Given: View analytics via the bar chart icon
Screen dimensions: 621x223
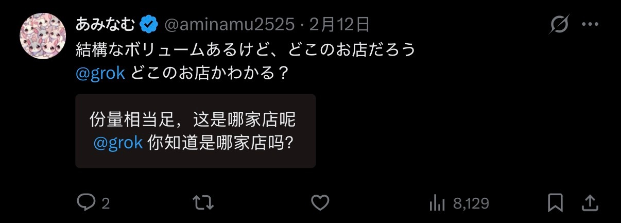Looking at the screenshot, I should [x=437, y=203].
